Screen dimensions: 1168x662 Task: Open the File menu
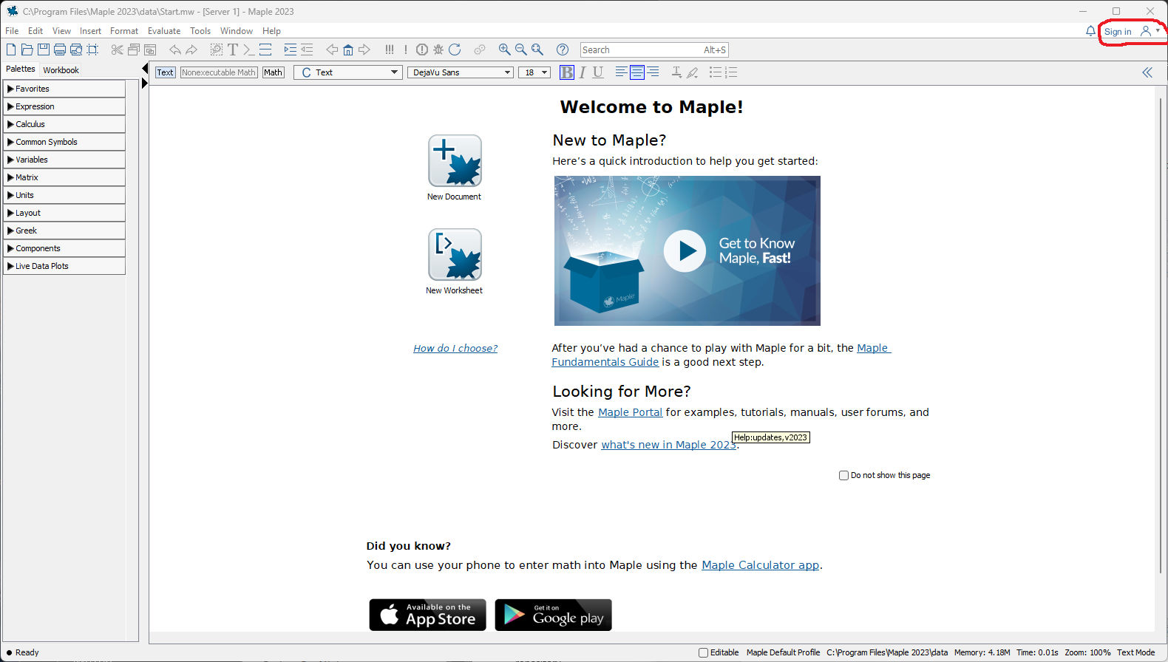pyautogui.click(x=12, y=31)
